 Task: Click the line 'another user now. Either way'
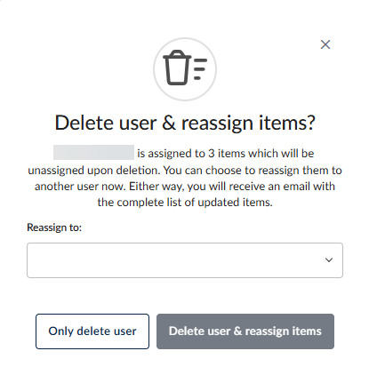pos(185,187)
